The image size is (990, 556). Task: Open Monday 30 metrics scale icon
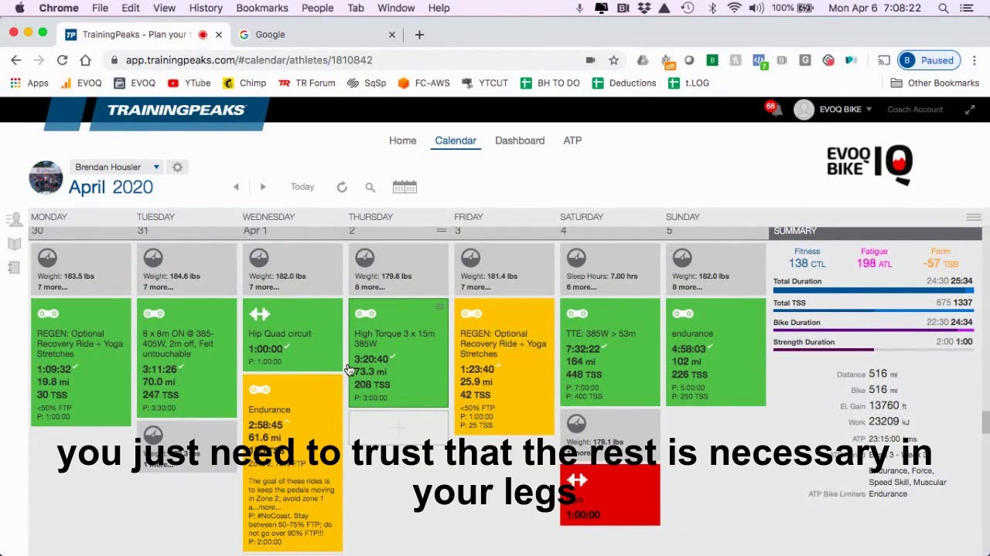point(47,257)
